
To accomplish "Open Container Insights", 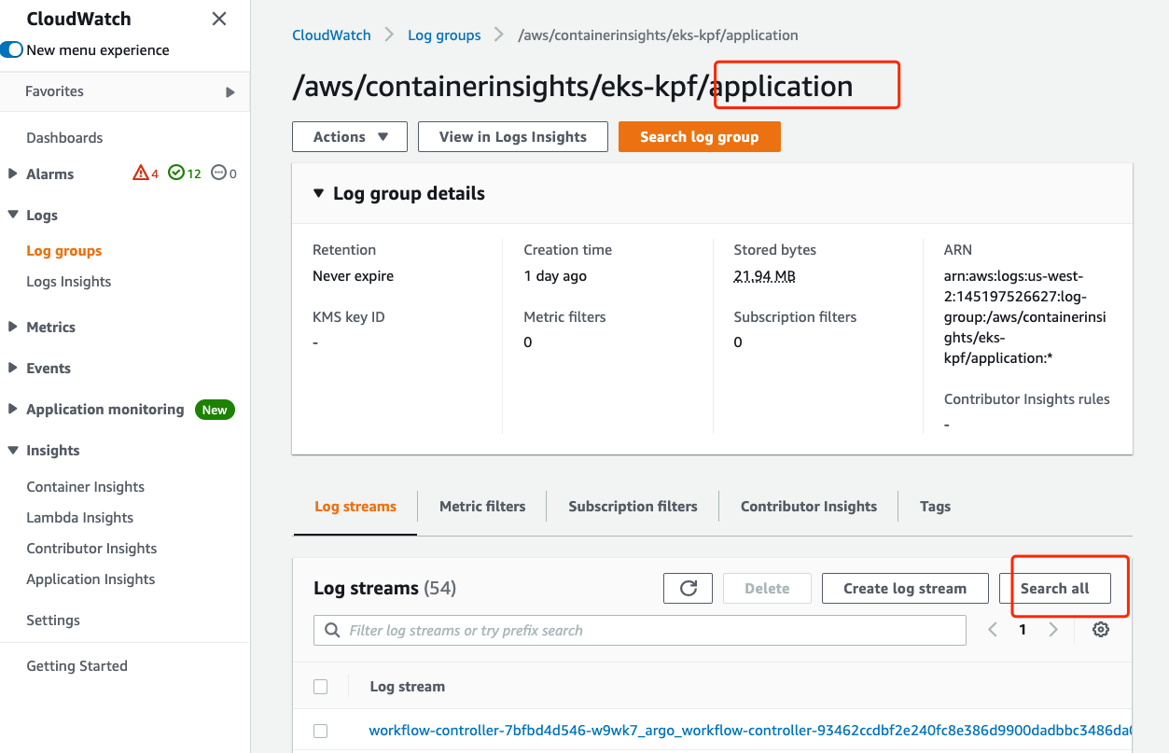I will [86, 486].
